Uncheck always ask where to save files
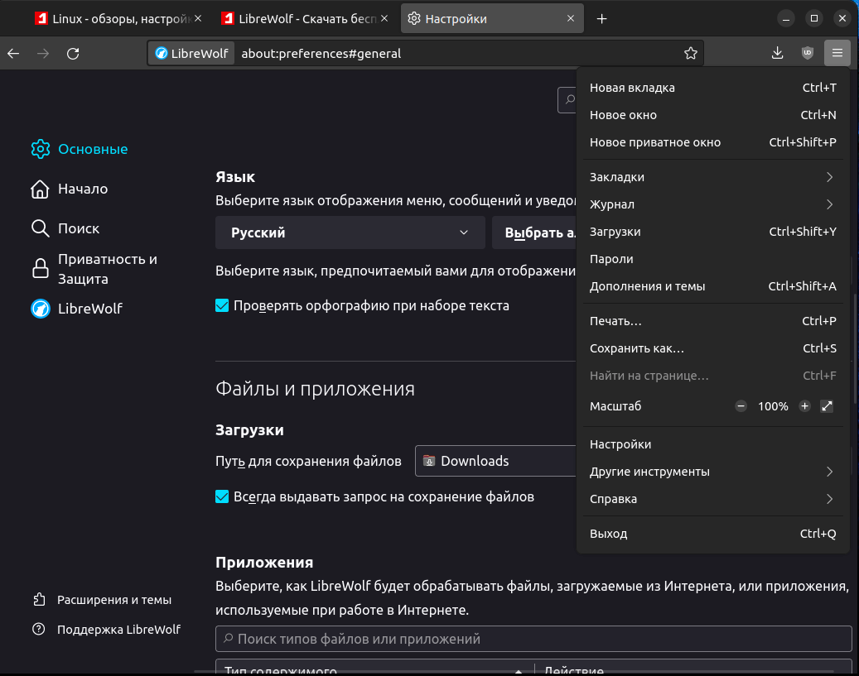Screen dimensions: 859x676 [222, 497]
